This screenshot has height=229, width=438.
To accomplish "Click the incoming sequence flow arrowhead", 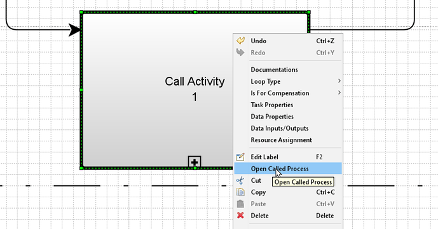I will 74,30.
